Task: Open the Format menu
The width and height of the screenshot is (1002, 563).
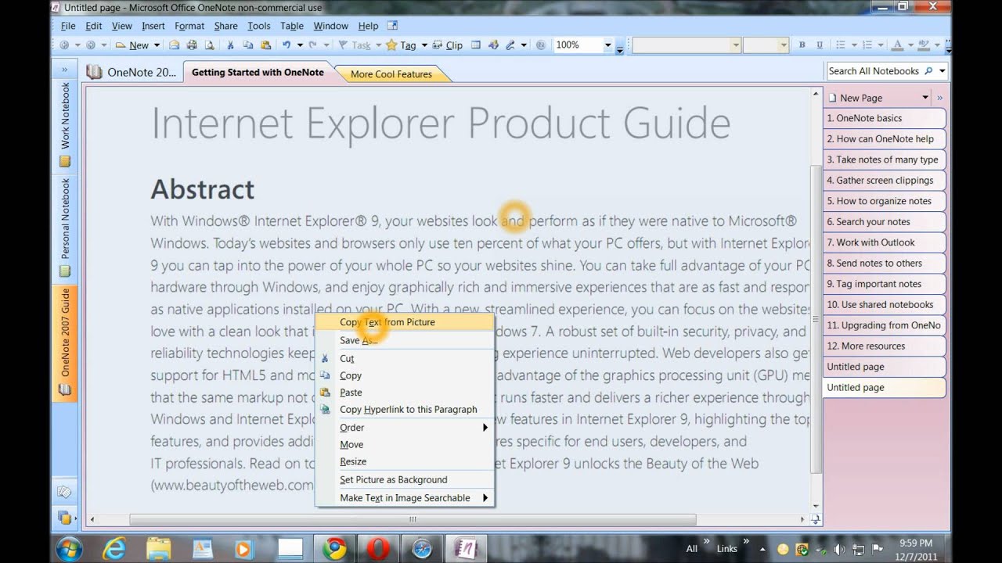Action: pos(189,26)
